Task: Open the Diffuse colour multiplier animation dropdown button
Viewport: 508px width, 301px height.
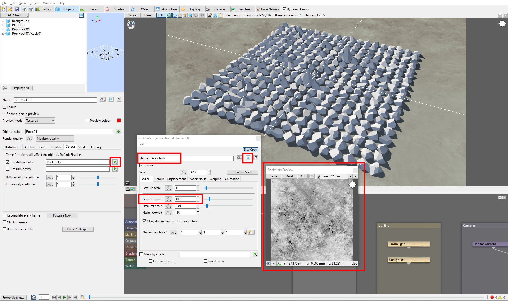Action: (50, 177)
